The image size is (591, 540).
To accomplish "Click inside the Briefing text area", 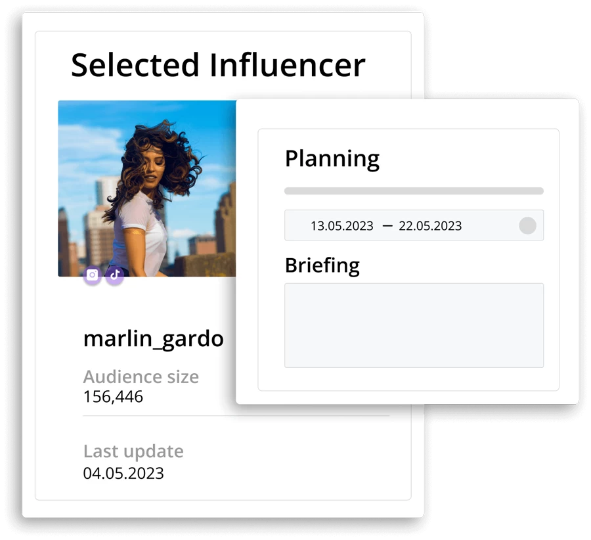I will (414, 325).
